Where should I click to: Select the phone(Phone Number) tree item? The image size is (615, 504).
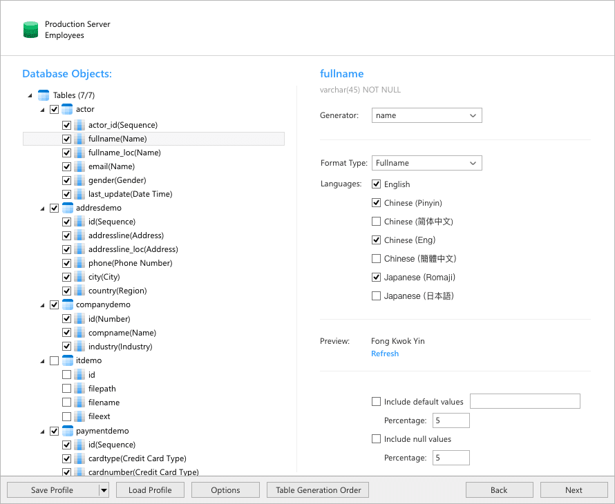[x=130, y=263]
